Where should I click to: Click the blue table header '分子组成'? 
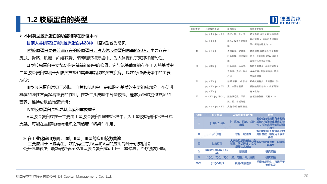[x=217, y=115]
